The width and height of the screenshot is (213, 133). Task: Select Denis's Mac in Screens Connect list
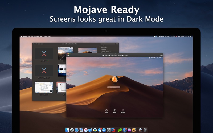tap(104, 48)
